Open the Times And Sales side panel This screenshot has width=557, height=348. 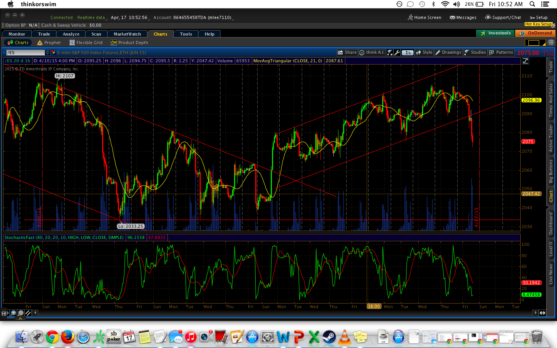551,100
